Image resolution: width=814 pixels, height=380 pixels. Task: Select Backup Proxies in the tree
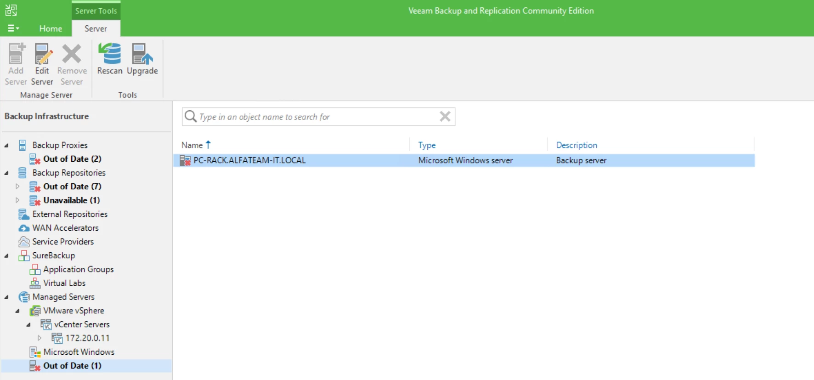(60, 145)
